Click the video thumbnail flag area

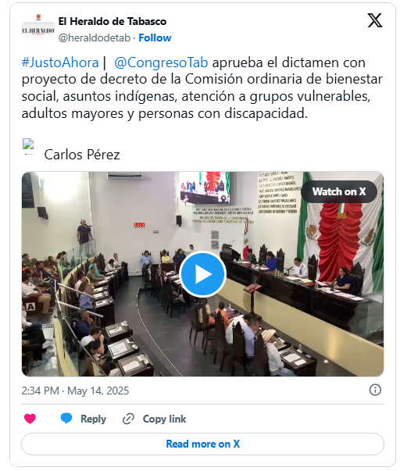point(340,243)
